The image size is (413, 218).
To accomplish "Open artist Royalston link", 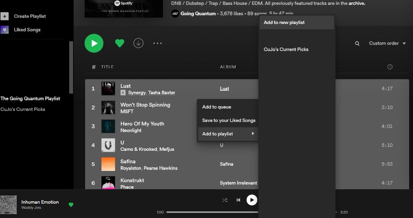I will (131, 168).
